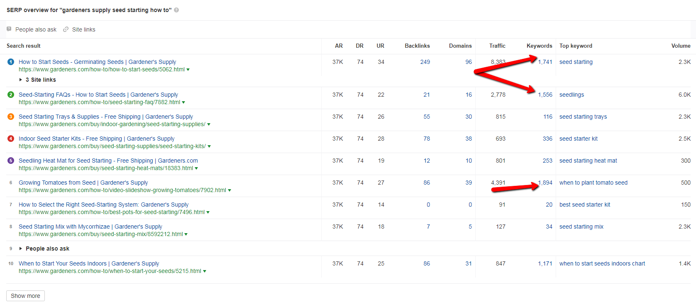The height and width of the screenshot is (307, 696).
Task: Open URL dropdown for growing-tomatoes/7902.html
Action: click(x=230, y=190)
